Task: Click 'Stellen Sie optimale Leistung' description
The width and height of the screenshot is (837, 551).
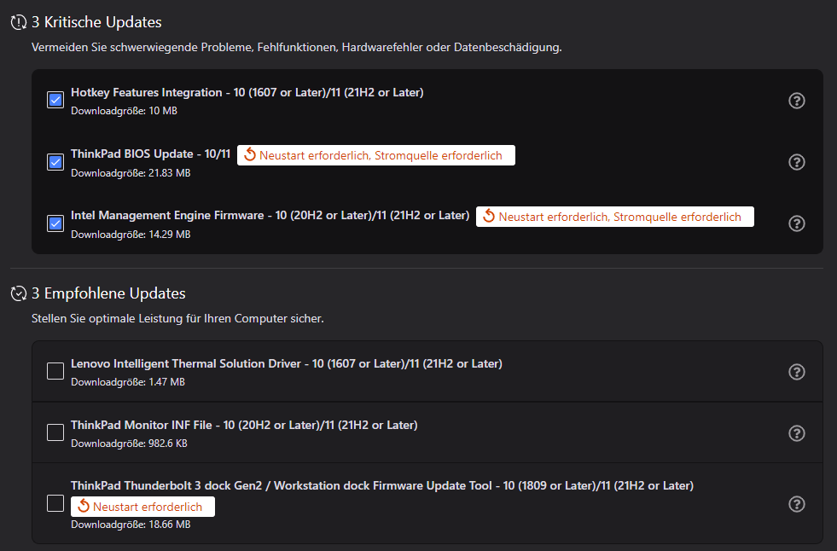Action: pyautogui.click(x=177, y=318)
